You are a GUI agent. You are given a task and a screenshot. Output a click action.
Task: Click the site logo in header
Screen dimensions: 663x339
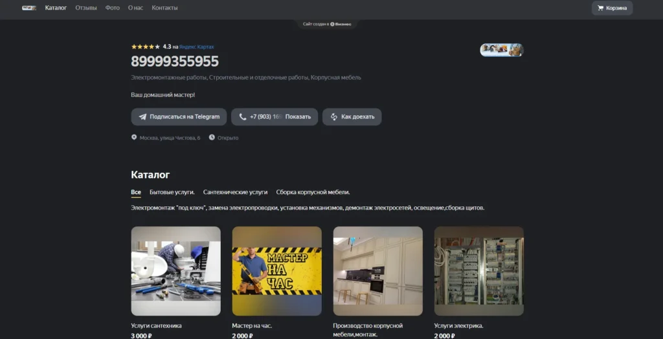[28, 8]
